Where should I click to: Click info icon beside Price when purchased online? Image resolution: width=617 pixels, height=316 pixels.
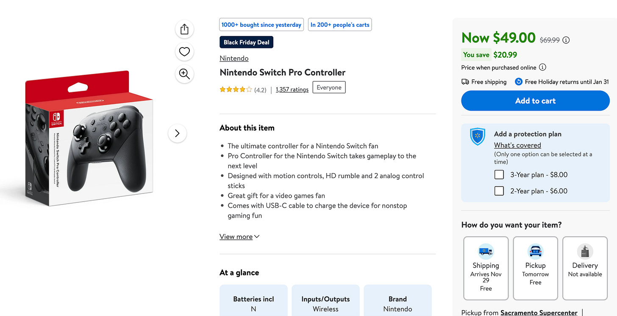point(543,67)
